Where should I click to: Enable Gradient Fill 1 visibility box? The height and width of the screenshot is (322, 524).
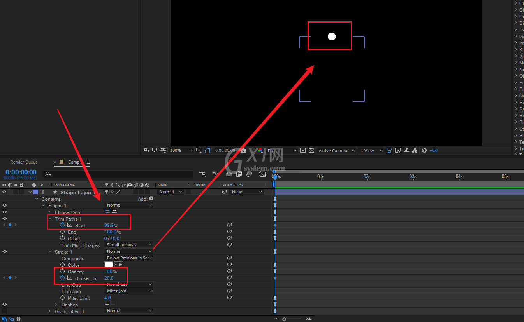pyautogui.click(x=4, y=311)
